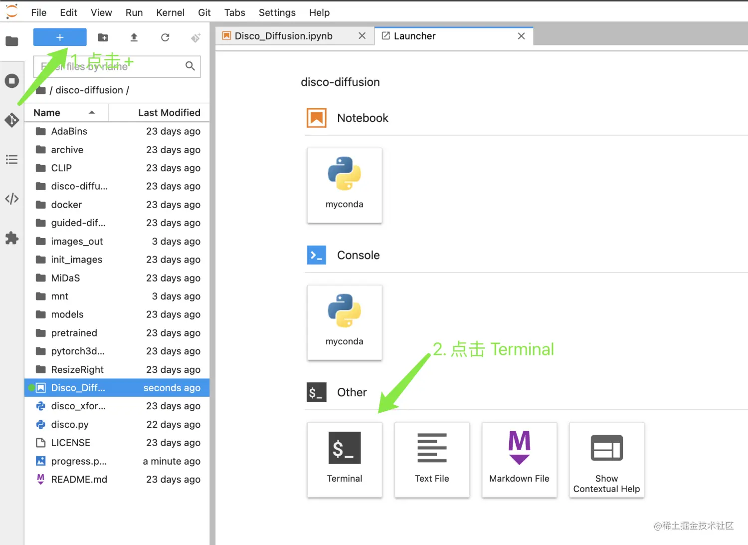Select the archive folder

click(x=117, y=150)
